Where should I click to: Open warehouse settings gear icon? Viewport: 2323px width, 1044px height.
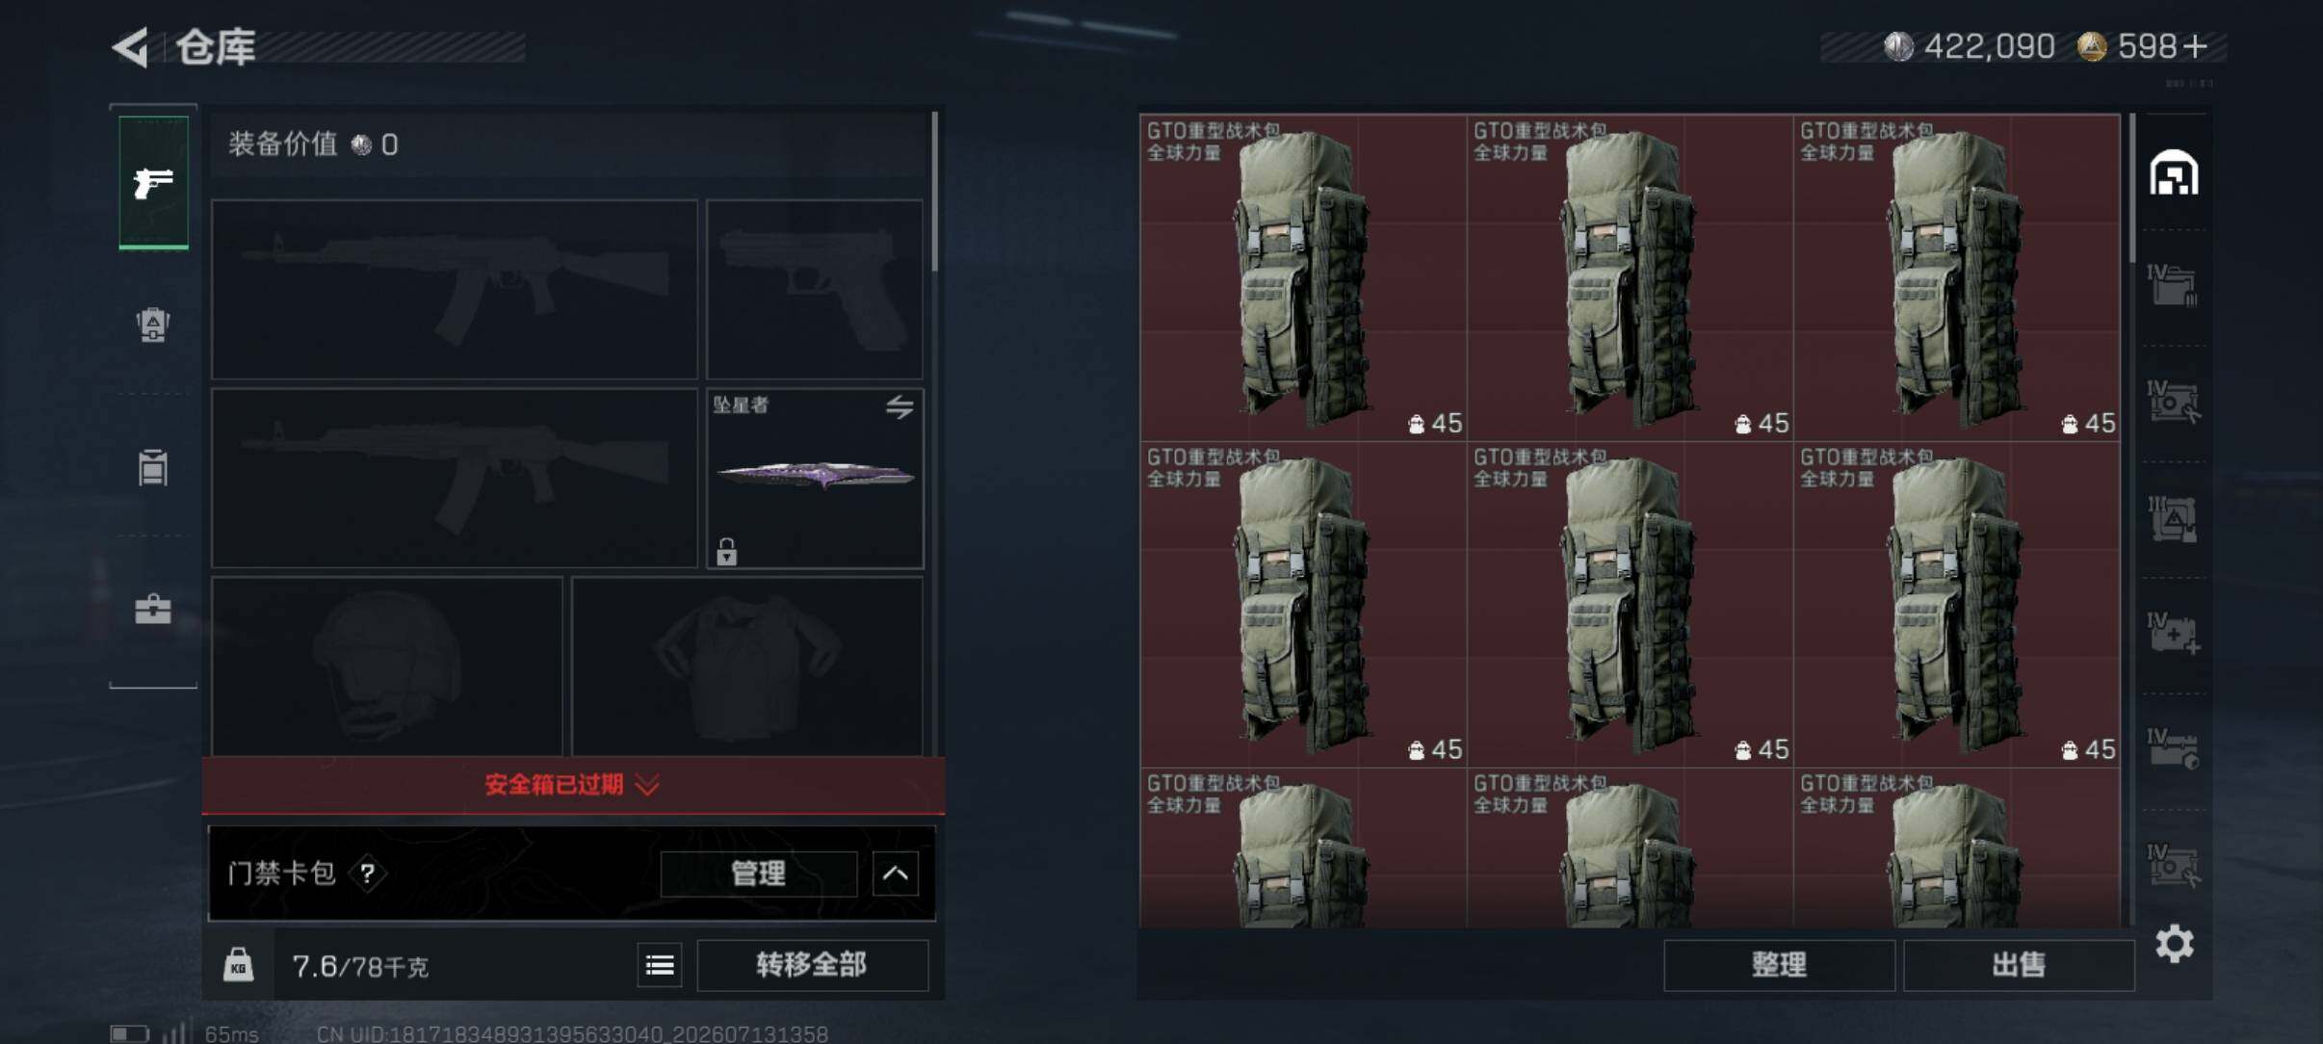click(x=2175, y=944)
